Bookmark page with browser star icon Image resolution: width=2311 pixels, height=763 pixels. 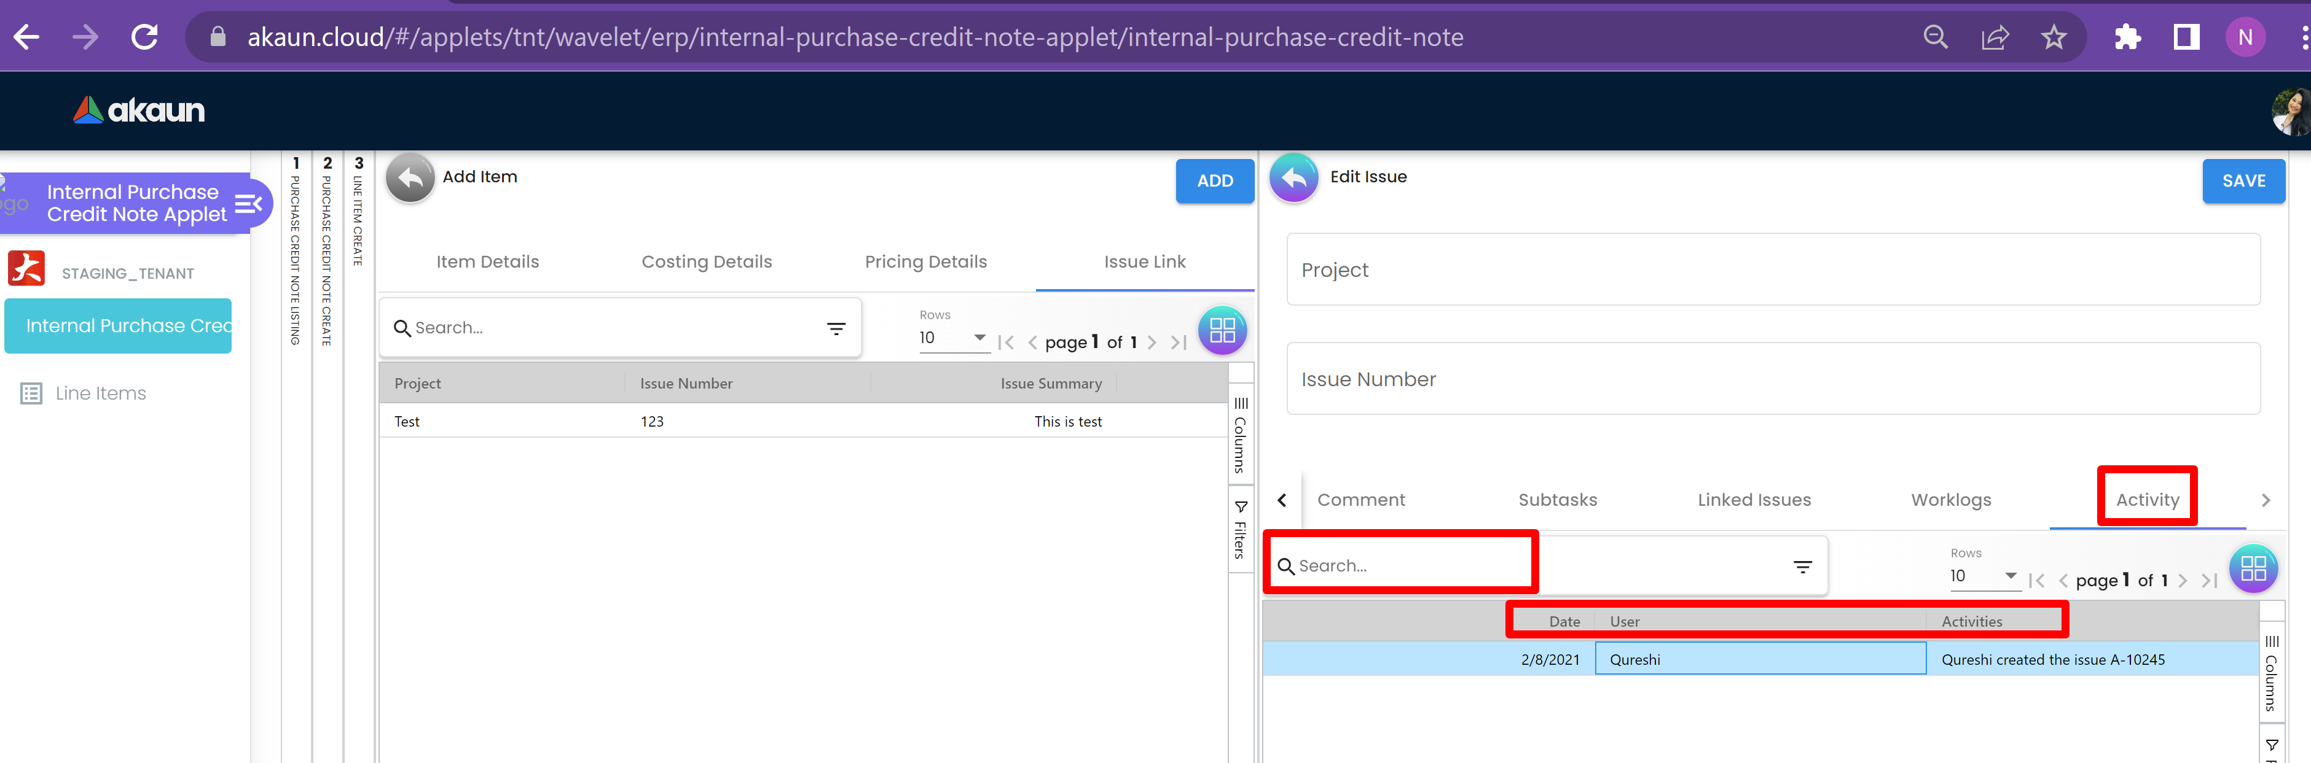pos(2053,37)
